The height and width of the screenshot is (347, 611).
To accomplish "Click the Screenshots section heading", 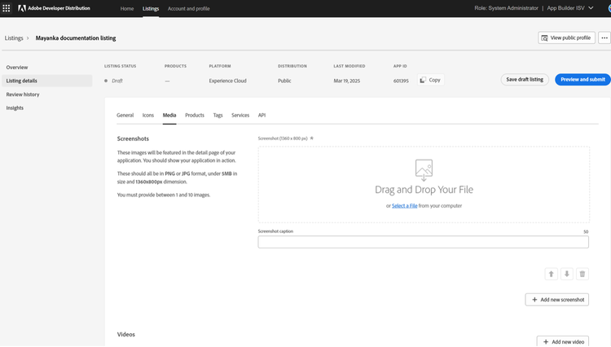I will (133, 138).
